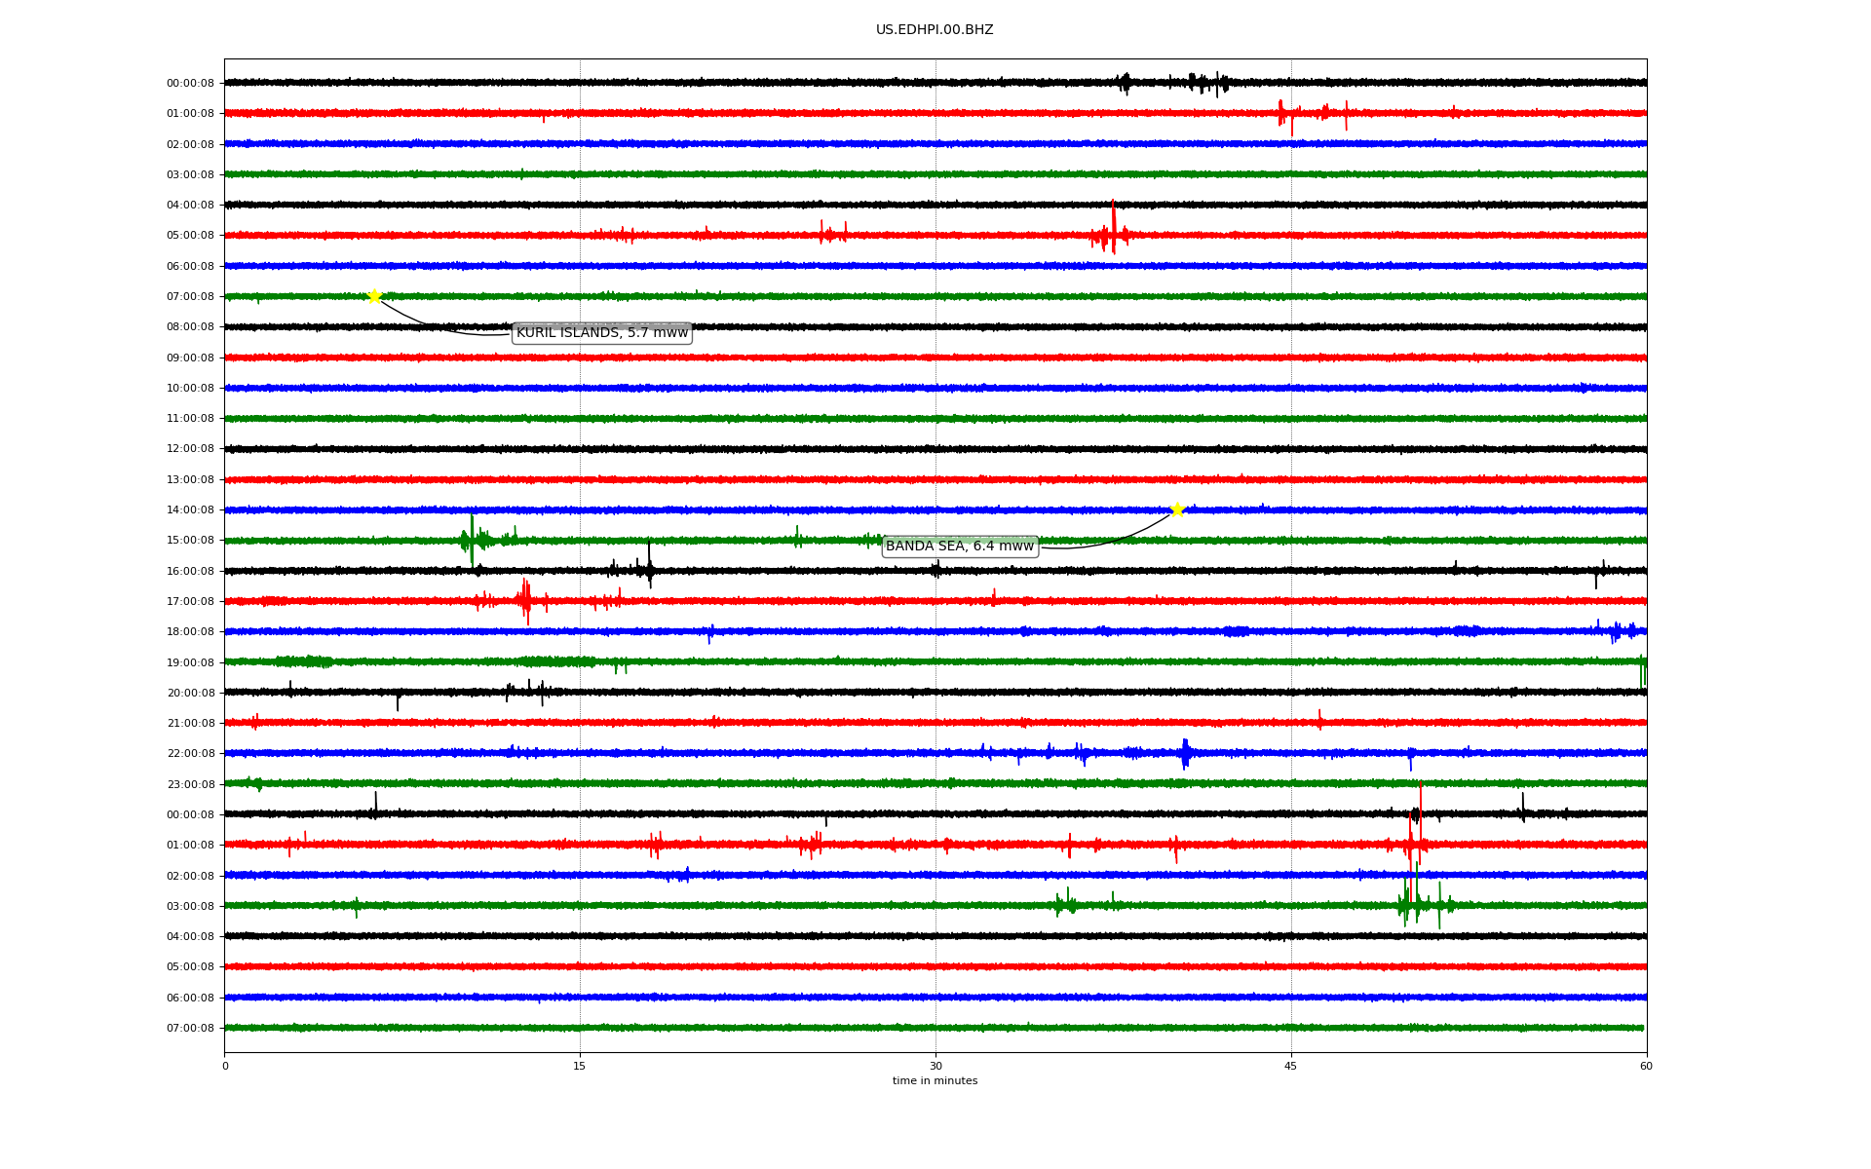Click the 15 tick label on x-axis

click(x=580, y=1066)
